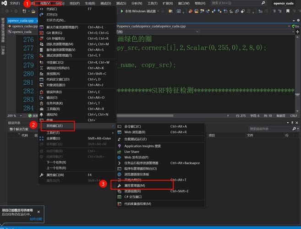Click the Go button beside the file path
301x229 pixels.
[x=296, y=26]
